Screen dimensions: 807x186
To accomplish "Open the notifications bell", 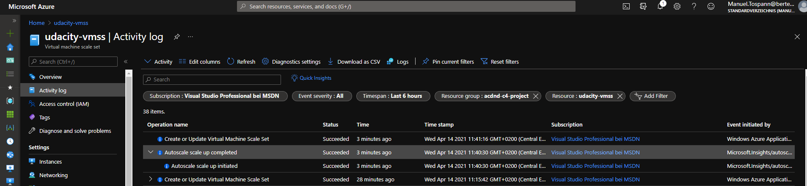I will [660, 6].
